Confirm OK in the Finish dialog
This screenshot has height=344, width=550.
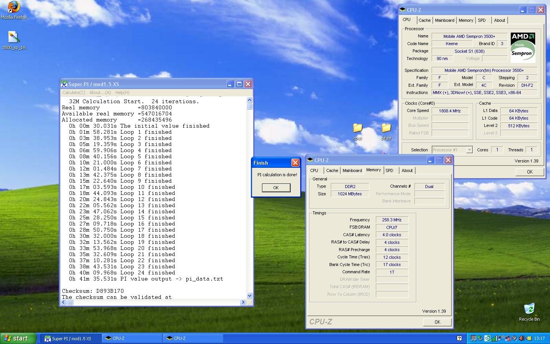pyautogui.click(x=276, y=188)
